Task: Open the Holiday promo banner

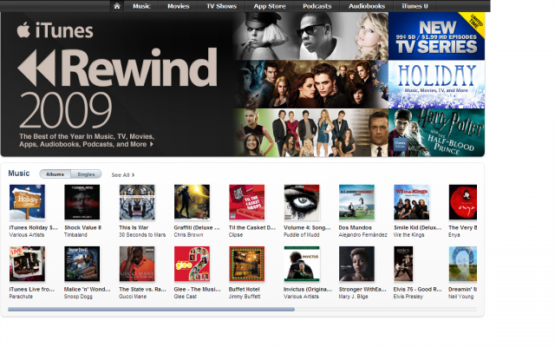Action: point(436,84)
